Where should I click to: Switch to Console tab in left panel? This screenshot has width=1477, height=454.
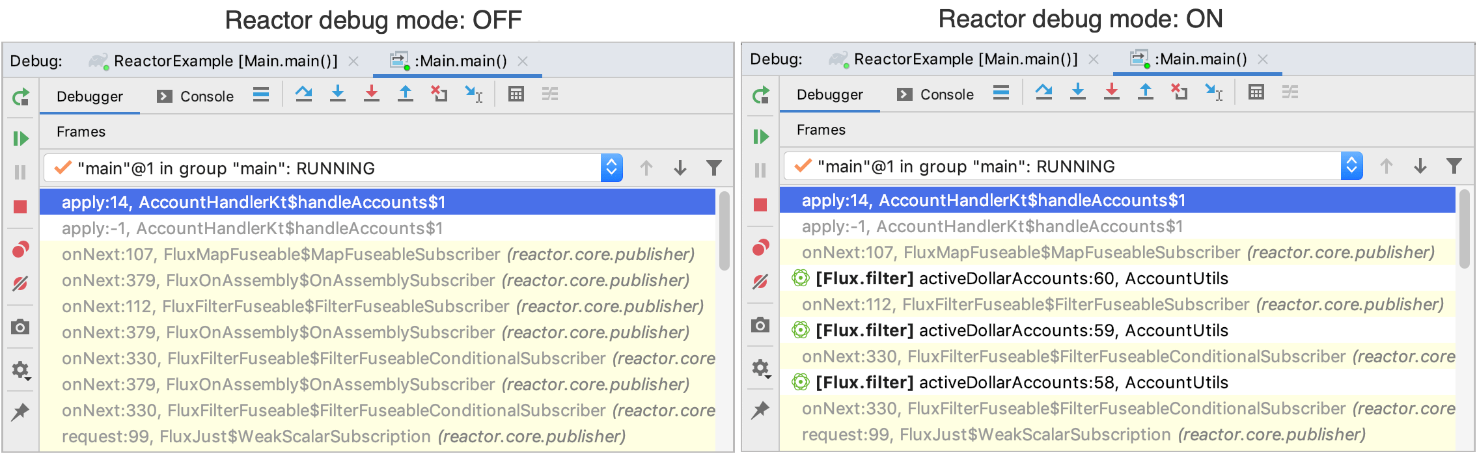pyautogui.click(x=195, y=96)
